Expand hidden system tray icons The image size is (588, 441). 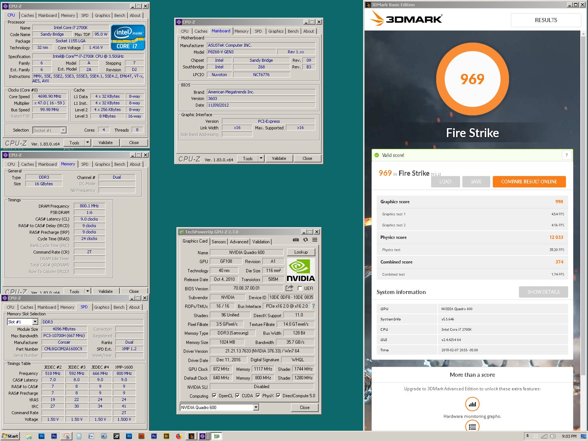527,436
